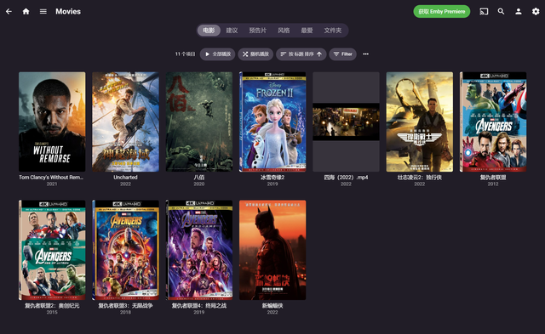
Task: Open the sort by title dropdown
Action: (x=301, y=54)
